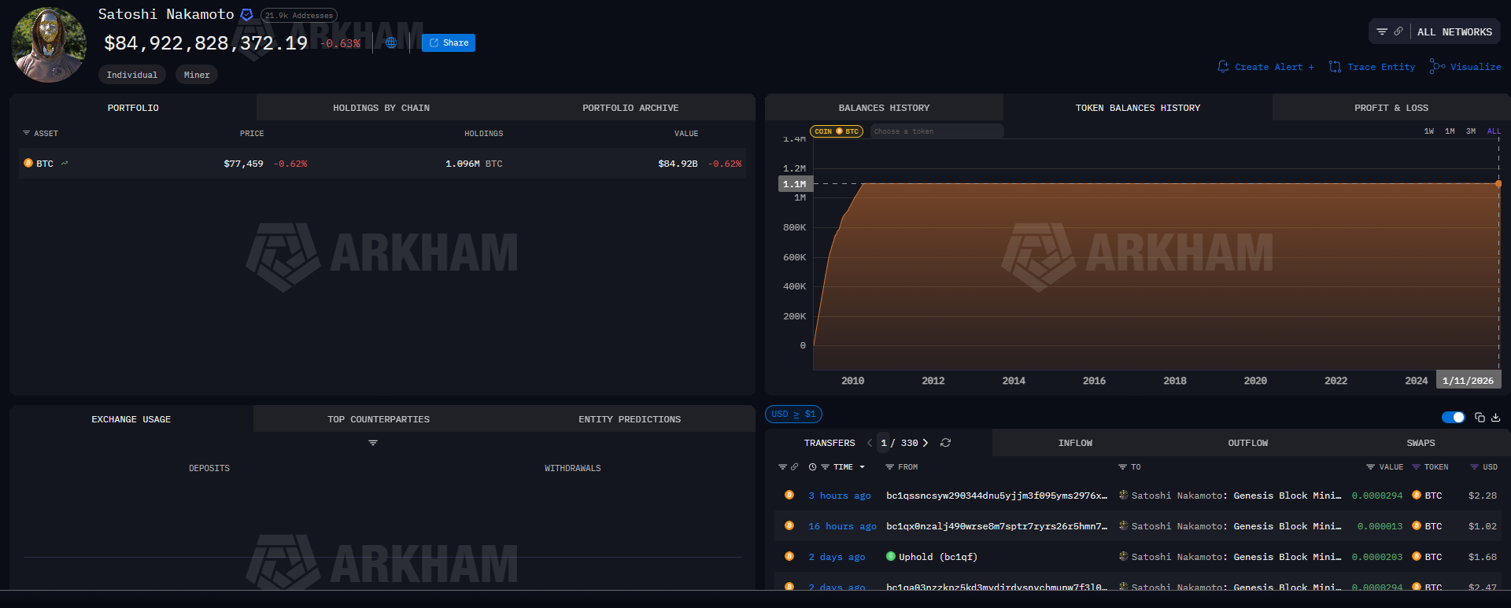Open the network filter icon in header

click(x=1382, y=31)
